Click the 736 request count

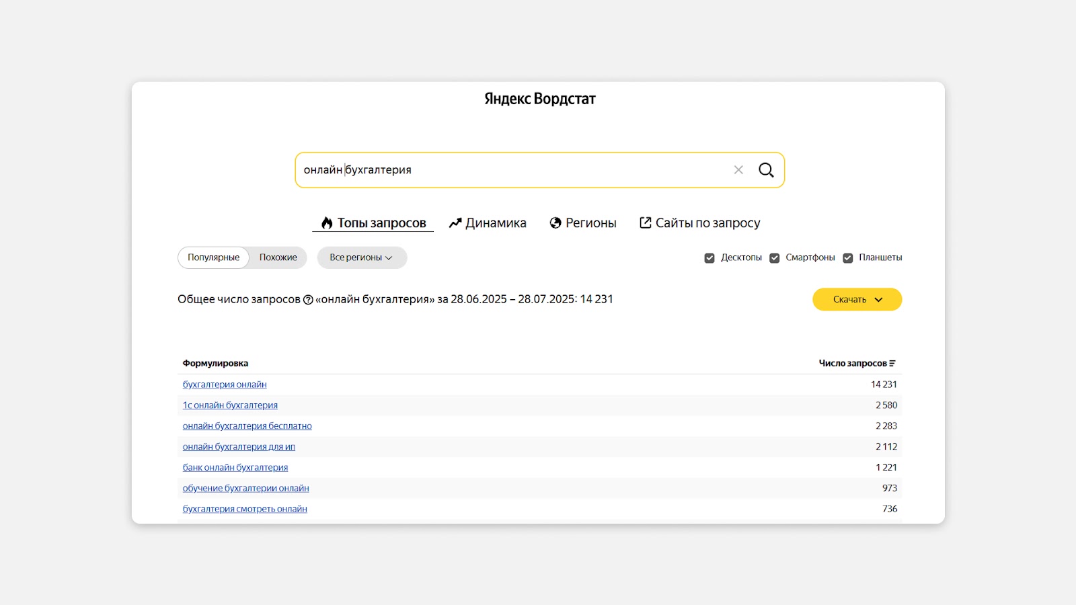point(890,510)
